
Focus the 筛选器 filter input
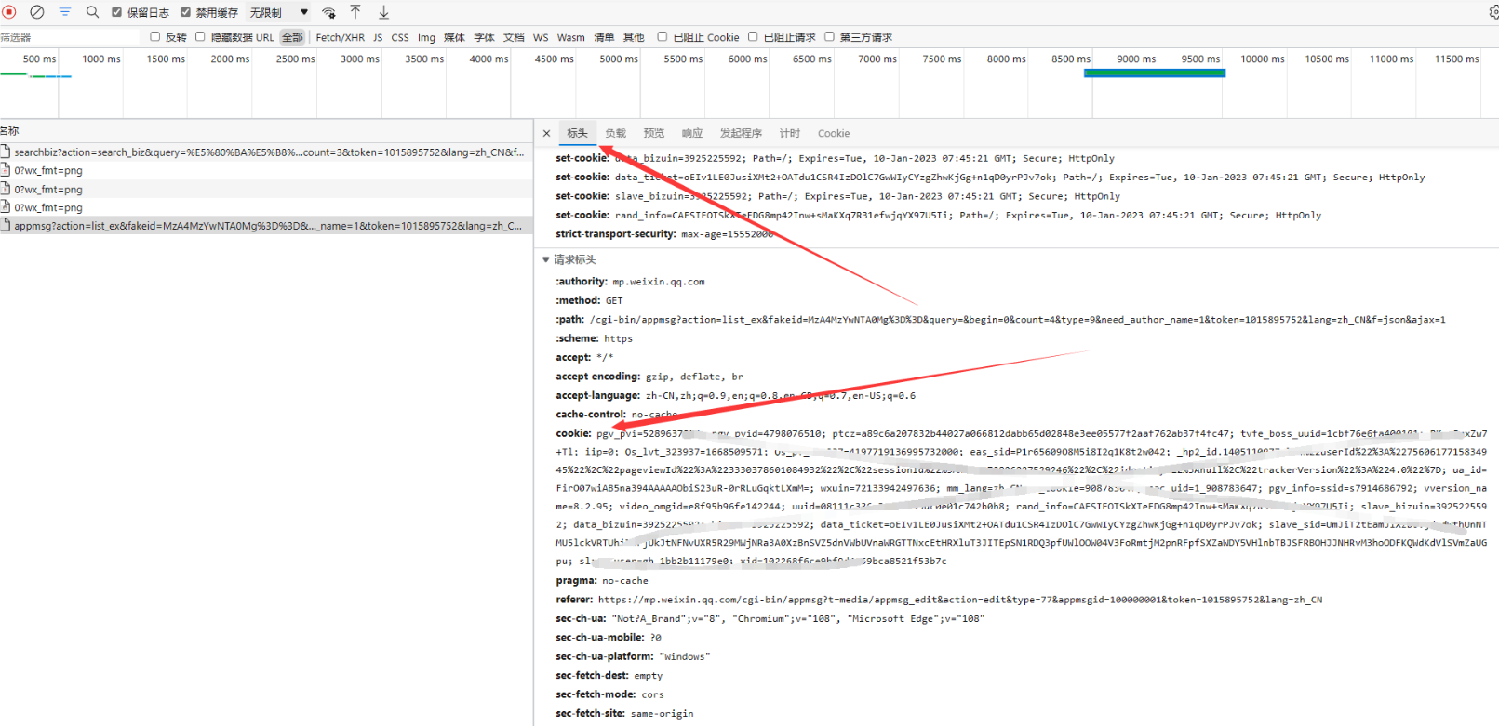tap(70, 37)
